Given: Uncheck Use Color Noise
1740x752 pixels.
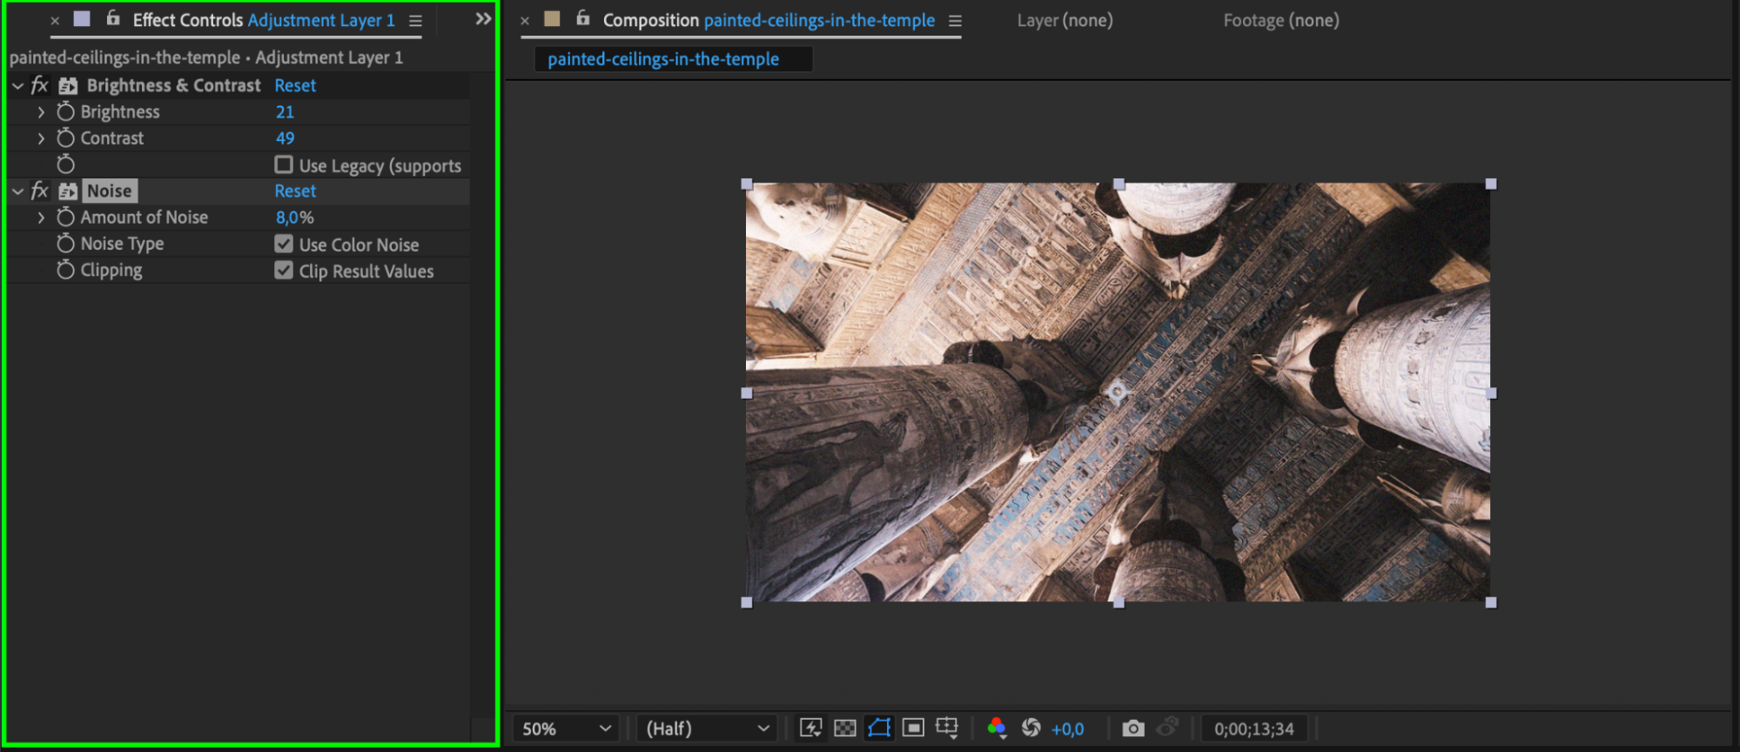Looking at the screenshot, I should (x=284, y=244).
